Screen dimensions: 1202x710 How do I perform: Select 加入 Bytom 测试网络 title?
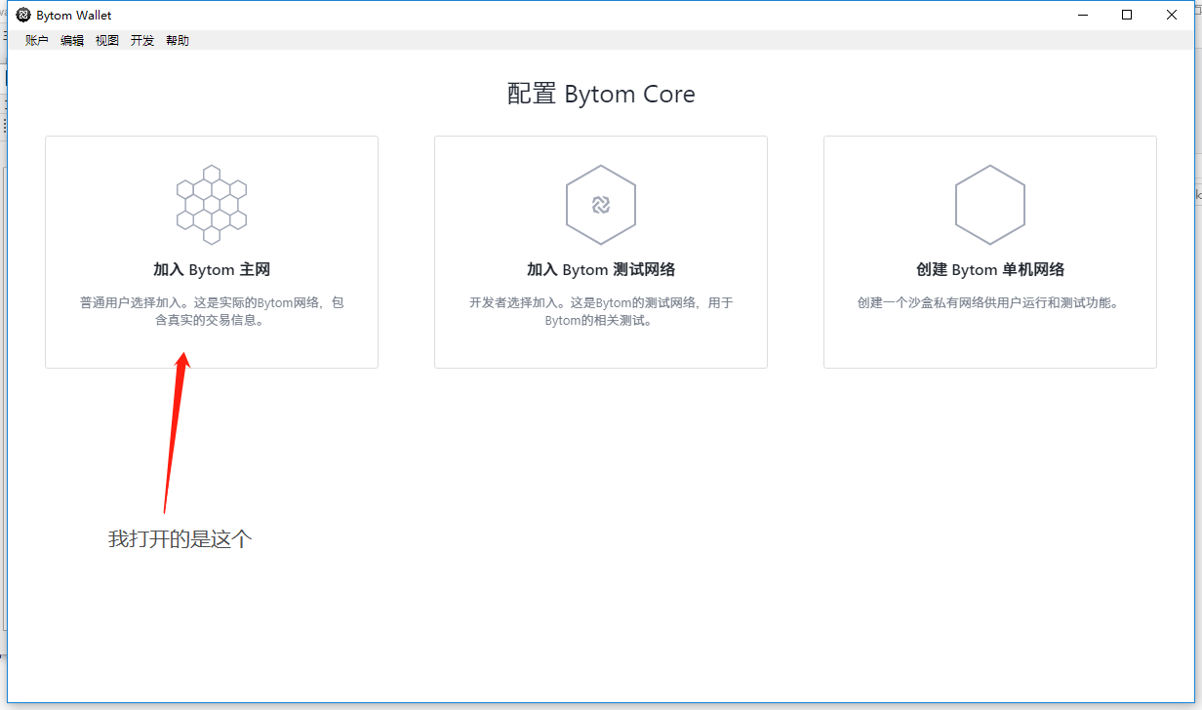coord(601,270)
